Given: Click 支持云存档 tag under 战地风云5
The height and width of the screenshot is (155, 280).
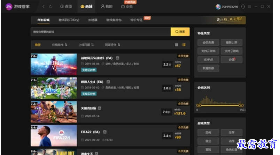Looking at the screenshot, I should coord(89,70).
